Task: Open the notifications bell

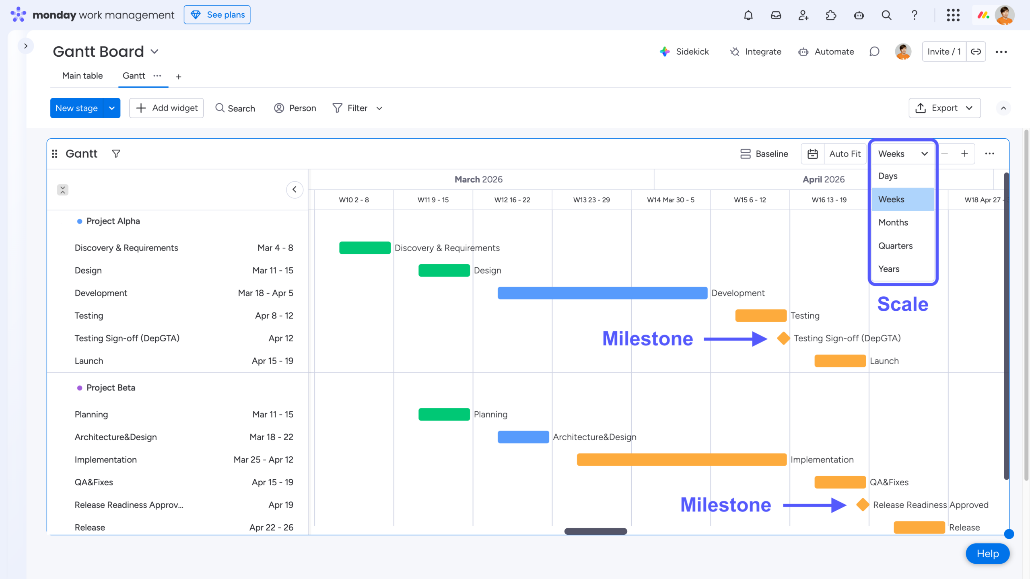Action: coord(748,15)
